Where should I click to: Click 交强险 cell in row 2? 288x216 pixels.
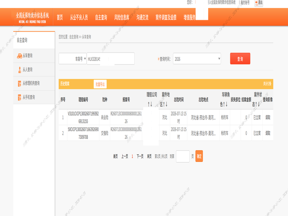105,133
